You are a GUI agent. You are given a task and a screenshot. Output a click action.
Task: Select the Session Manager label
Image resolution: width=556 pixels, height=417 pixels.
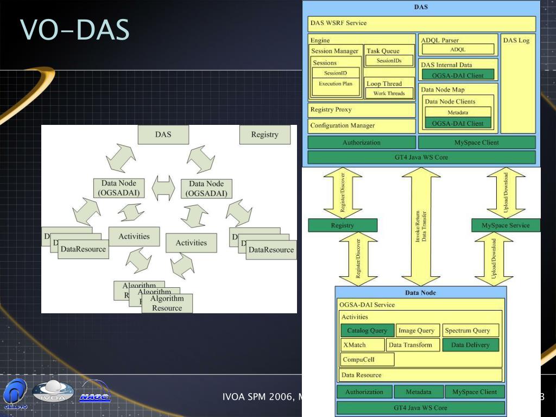tap(334, 50)
